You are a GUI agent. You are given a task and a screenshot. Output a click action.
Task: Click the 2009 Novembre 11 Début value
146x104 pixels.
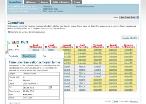[31, 84]
